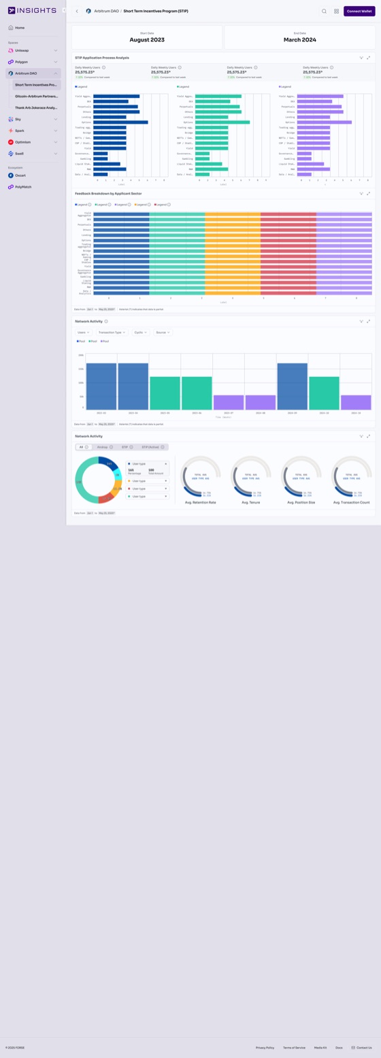Screen dimensions: 381x1058
Task: Select the All tab in Network Activity
Action: point(83,447)
